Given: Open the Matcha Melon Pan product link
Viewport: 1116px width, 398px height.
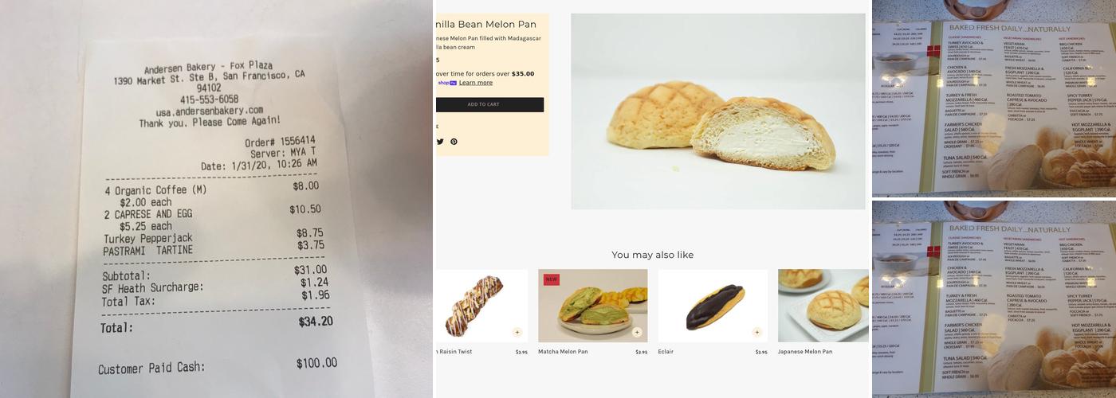Looking at the screenshot, I should (563, 352).
